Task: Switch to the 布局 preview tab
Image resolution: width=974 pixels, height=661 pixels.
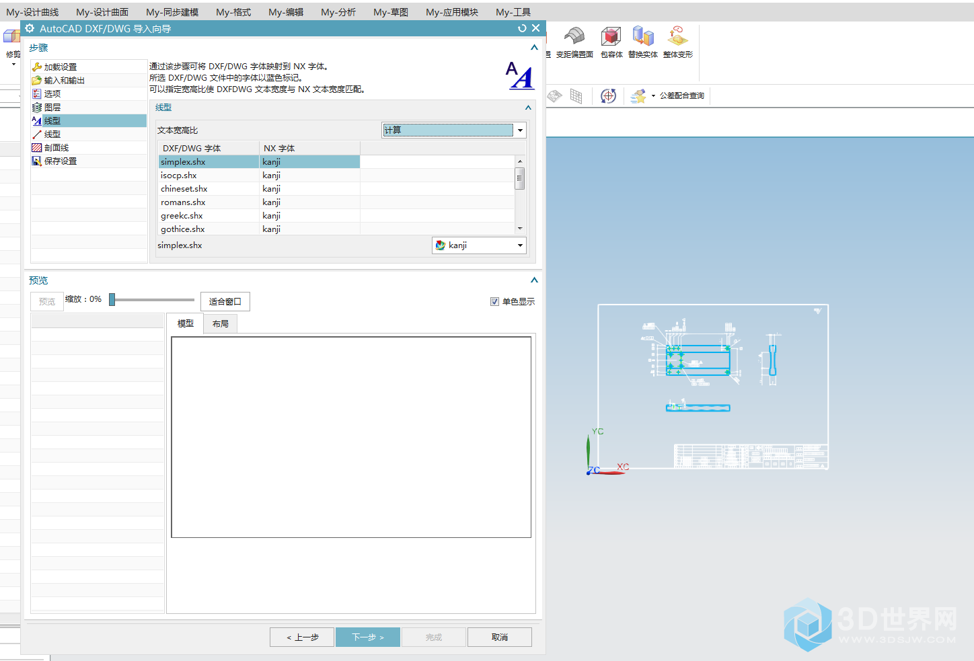Action: click(221, 323)
